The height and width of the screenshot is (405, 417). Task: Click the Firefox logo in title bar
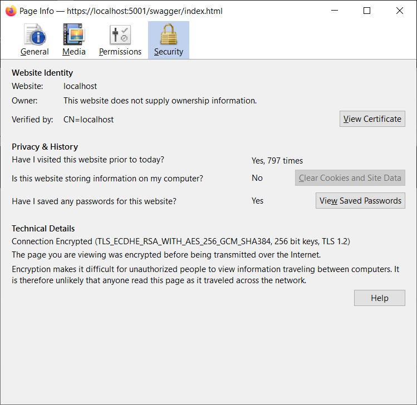point(11,11)
